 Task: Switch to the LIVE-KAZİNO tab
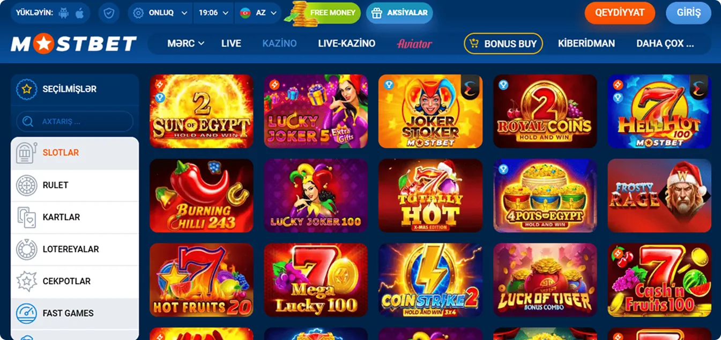pyautogui.click(x=346, y=43)
